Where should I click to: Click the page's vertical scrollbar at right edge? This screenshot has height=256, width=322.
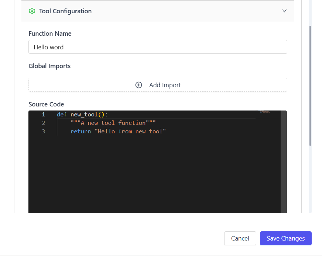point(310,85)
